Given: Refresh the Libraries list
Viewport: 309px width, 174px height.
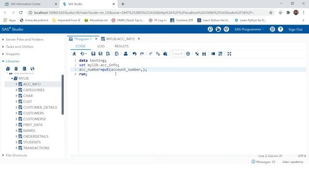Looking at the screenshot, I should coord(32,69).
